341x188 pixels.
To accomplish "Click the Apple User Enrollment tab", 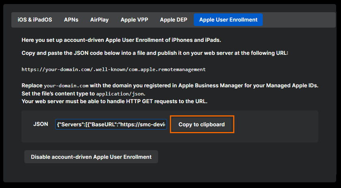I will pos(228,19).
